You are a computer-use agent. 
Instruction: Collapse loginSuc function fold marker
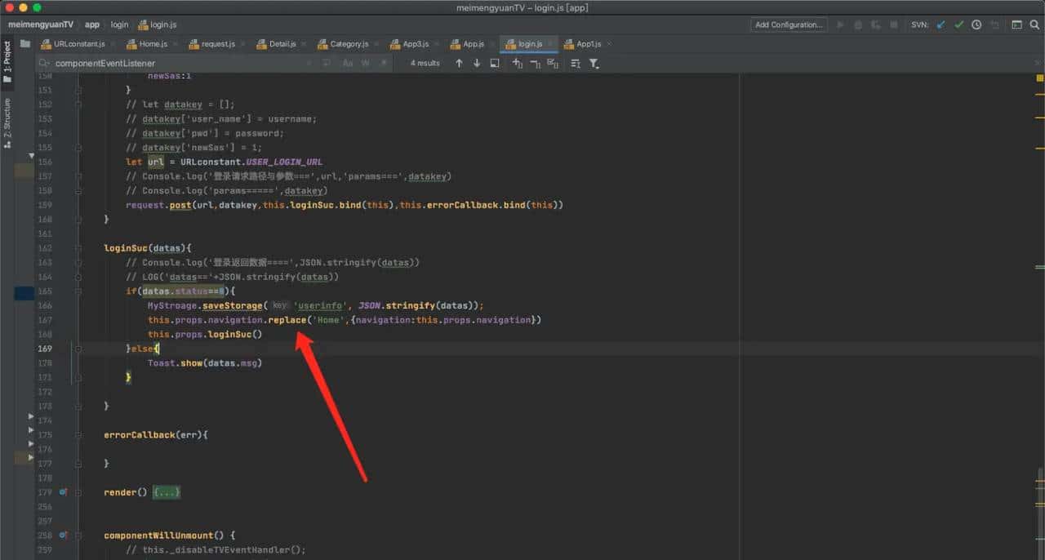click(78, 247)
